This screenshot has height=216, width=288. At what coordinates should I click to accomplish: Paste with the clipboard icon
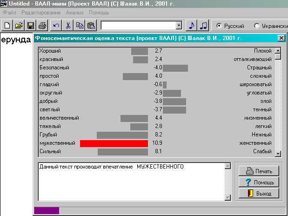(91, 25)
